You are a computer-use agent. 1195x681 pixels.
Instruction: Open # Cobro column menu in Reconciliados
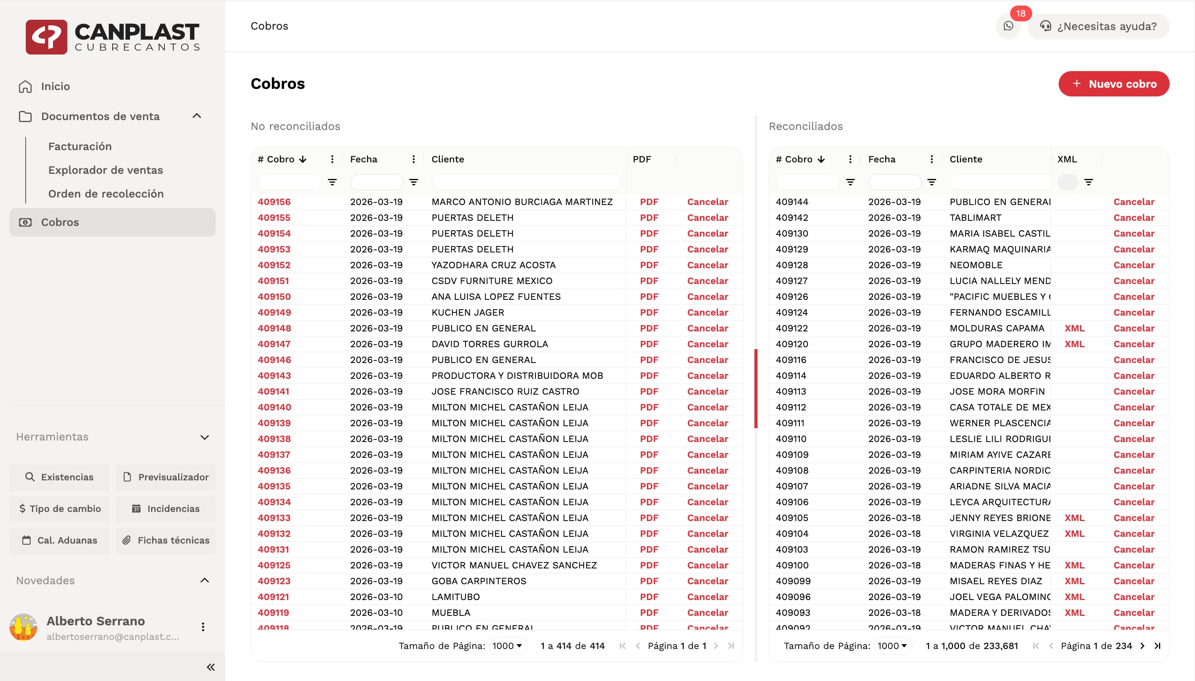click(x=850, y=159)
